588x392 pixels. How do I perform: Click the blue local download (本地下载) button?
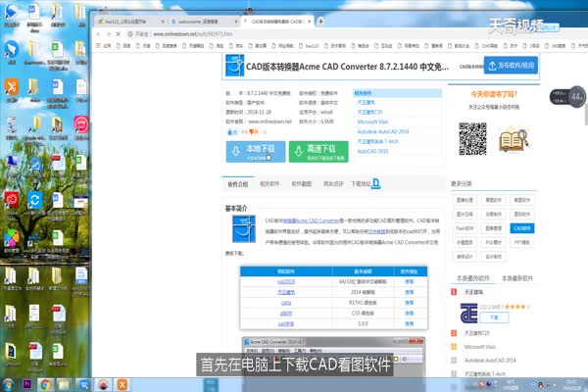point(256,152)
